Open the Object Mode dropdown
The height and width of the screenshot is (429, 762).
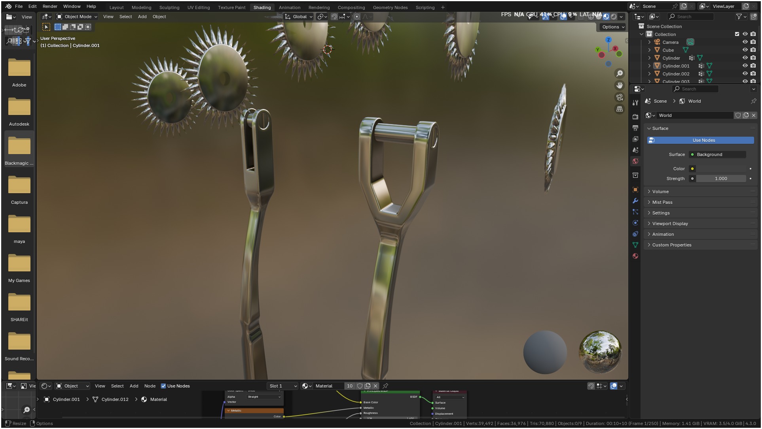pyautogui.click(x=77, y=17)
